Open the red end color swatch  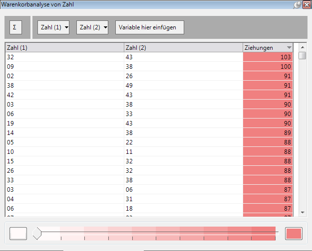pos(294,234)
